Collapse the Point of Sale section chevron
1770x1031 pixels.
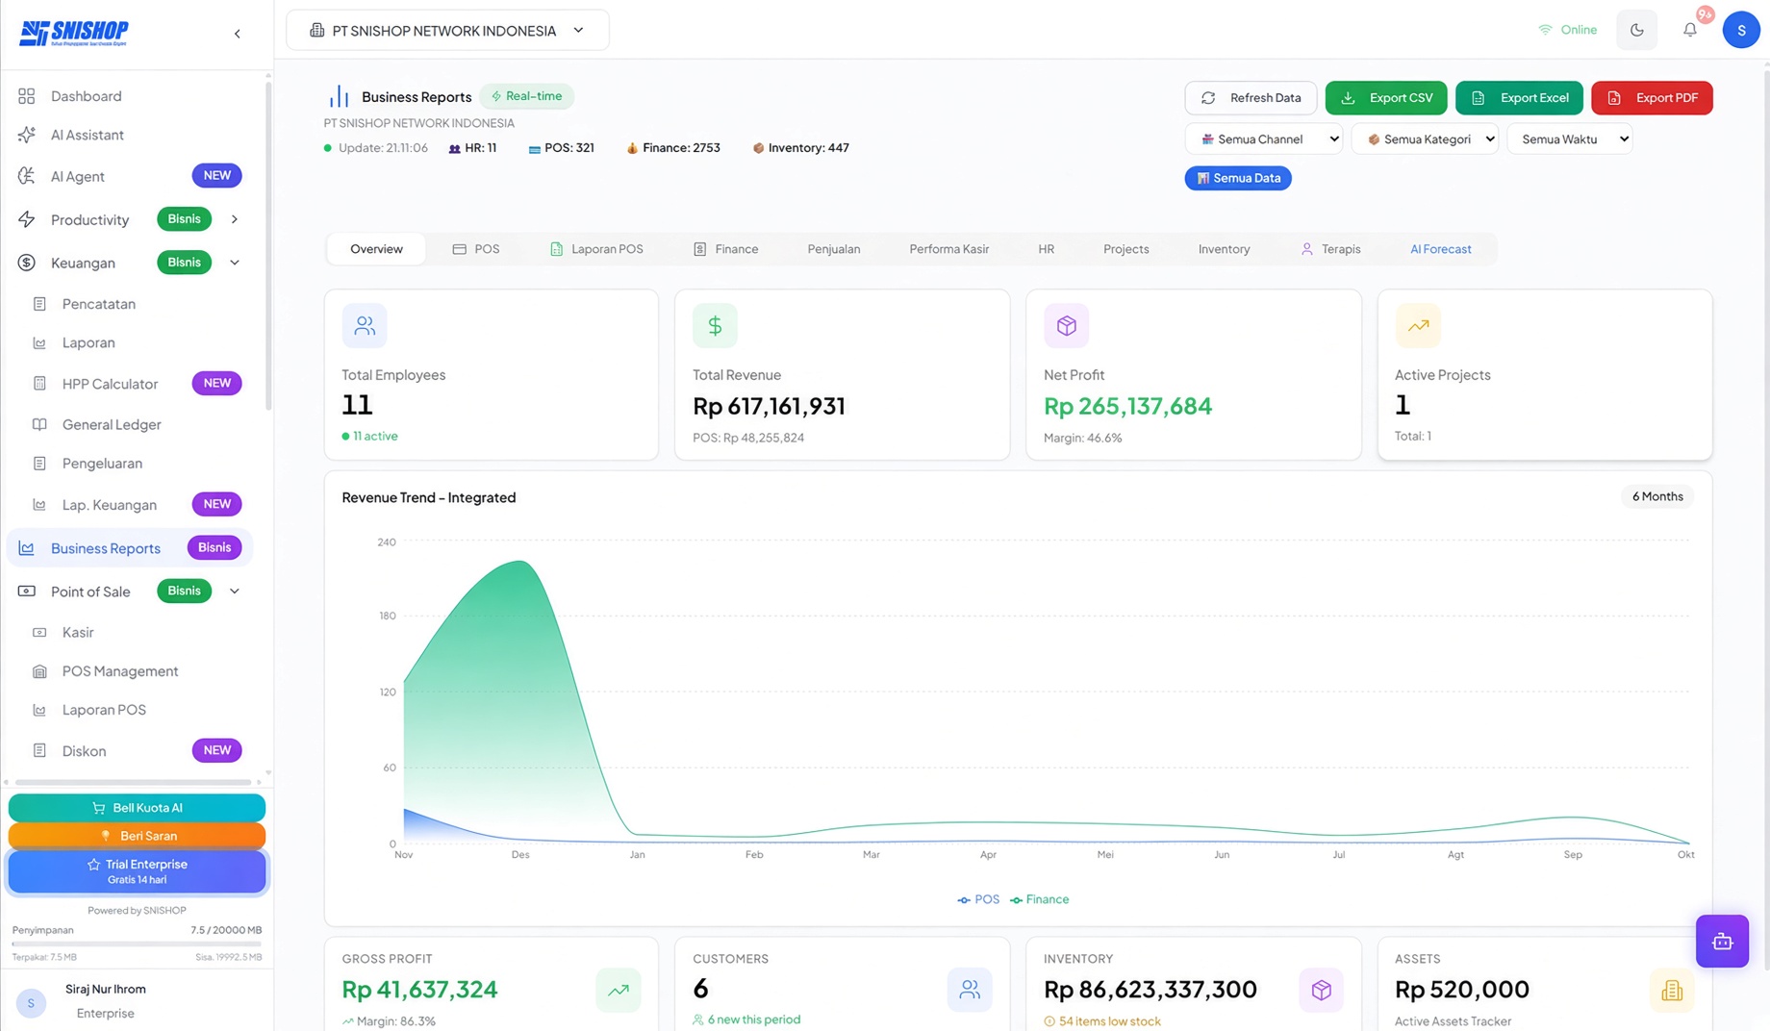(x=235, y=591)
